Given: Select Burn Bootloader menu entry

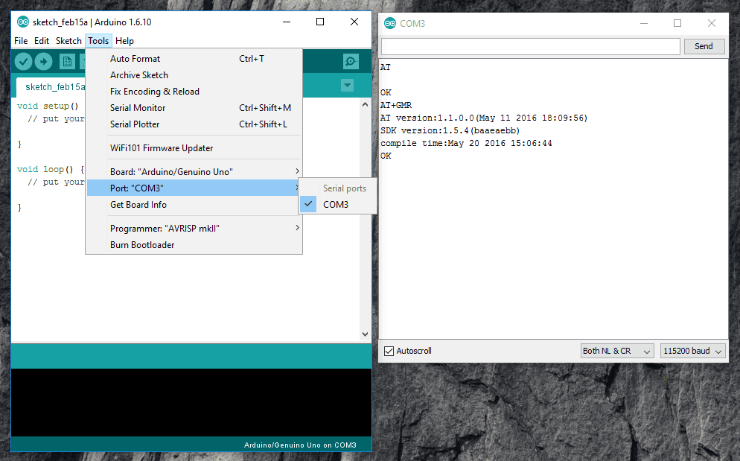Looking at the screenshot, I should [x=142, y=245].
